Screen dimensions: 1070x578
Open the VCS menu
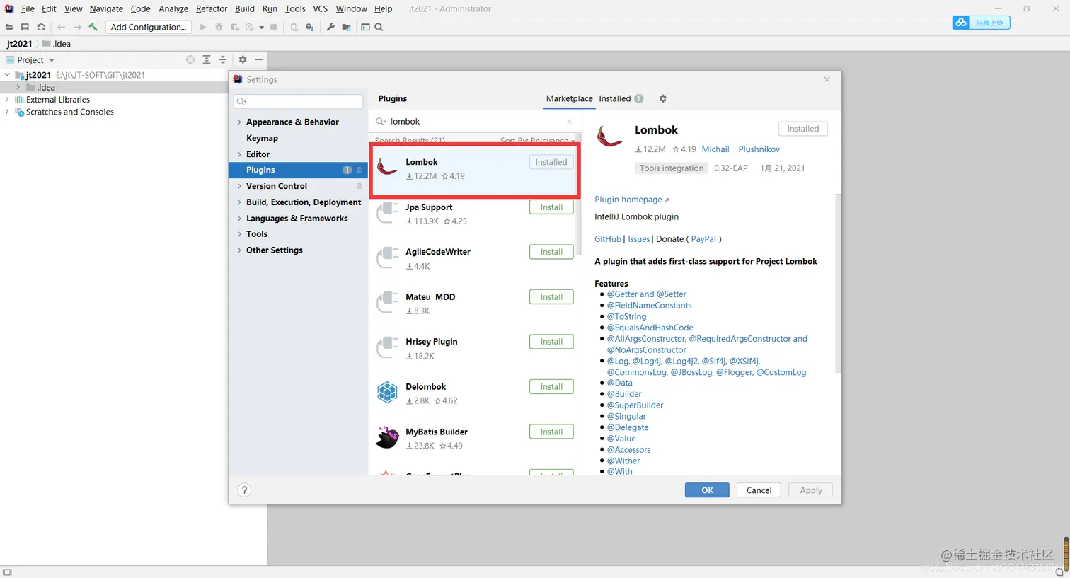coord(320,8)
